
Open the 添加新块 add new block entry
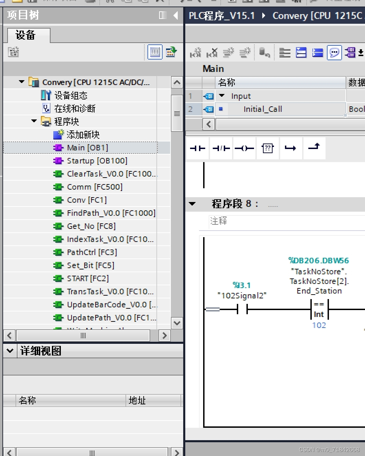82,134
